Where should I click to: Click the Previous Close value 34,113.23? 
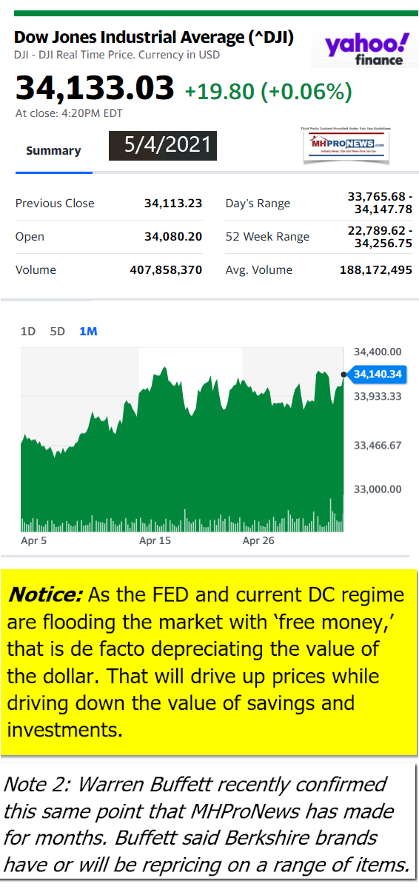[x=173, y=204]
